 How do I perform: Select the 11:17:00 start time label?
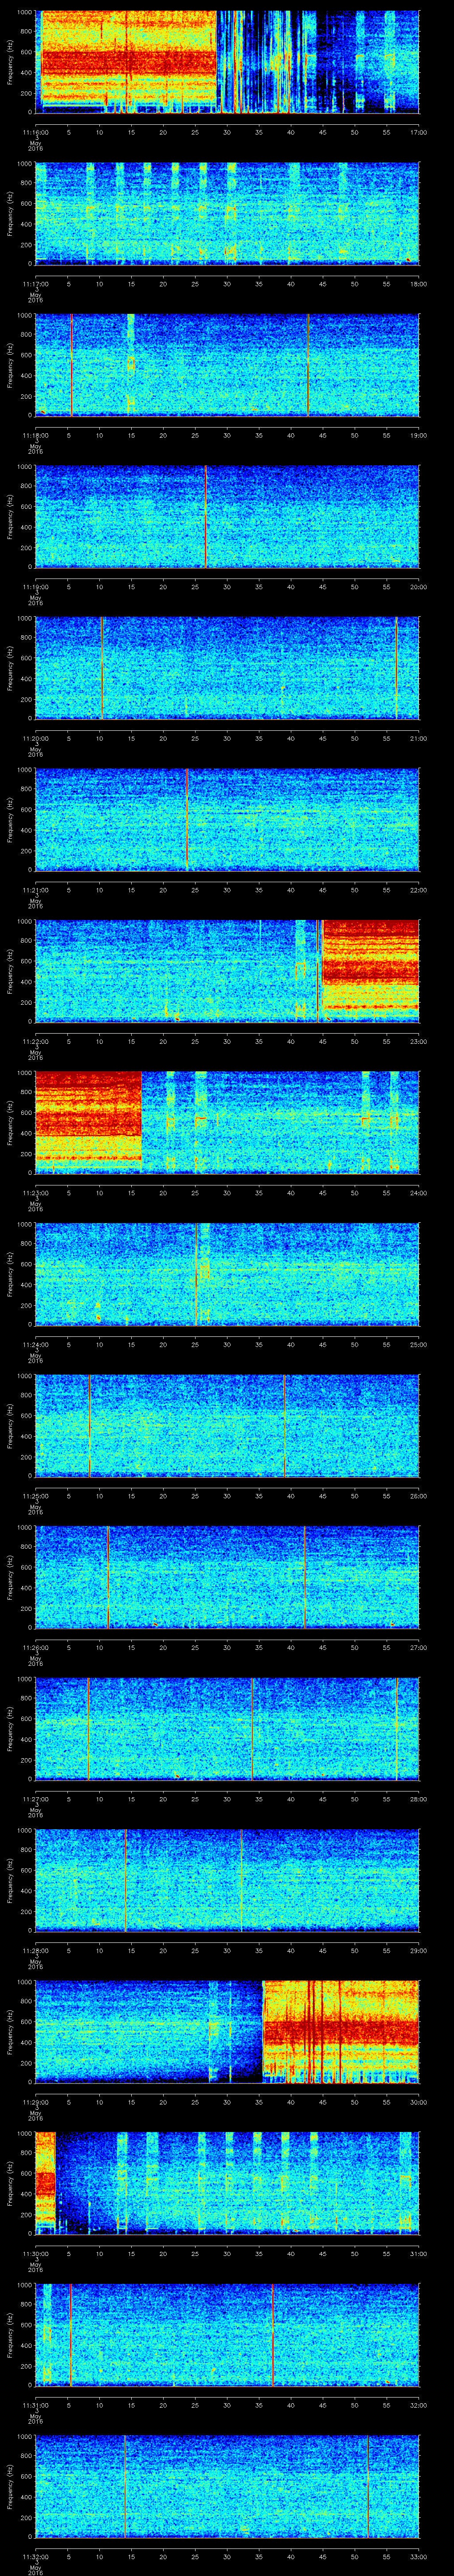[x=35, y=284]
